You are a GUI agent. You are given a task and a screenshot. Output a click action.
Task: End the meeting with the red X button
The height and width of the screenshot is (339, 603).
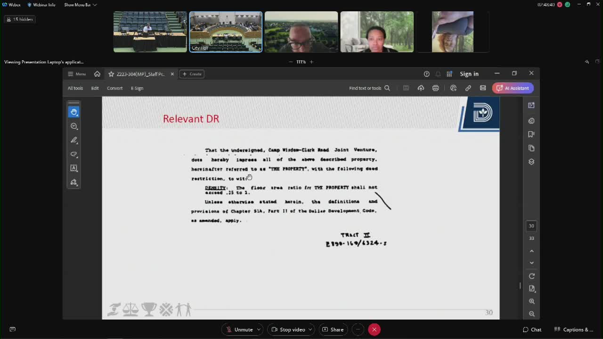tap(374, 330)
